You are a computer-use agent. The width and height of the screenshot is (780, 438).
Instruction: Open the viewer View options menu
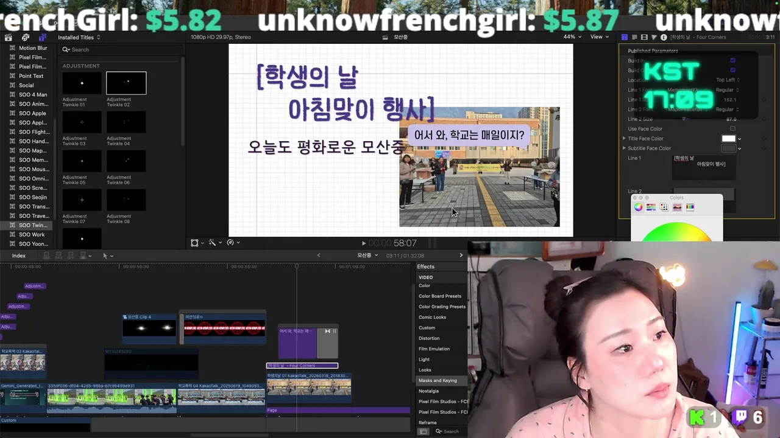pyautogui.click(x=599, y=36)
